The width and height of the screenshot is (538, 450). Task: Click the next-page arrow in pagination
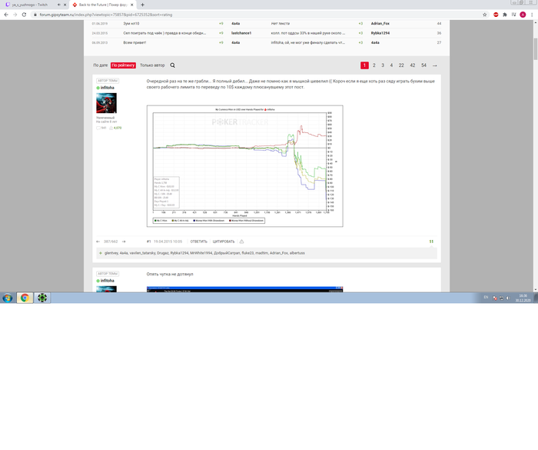point(435,65)
